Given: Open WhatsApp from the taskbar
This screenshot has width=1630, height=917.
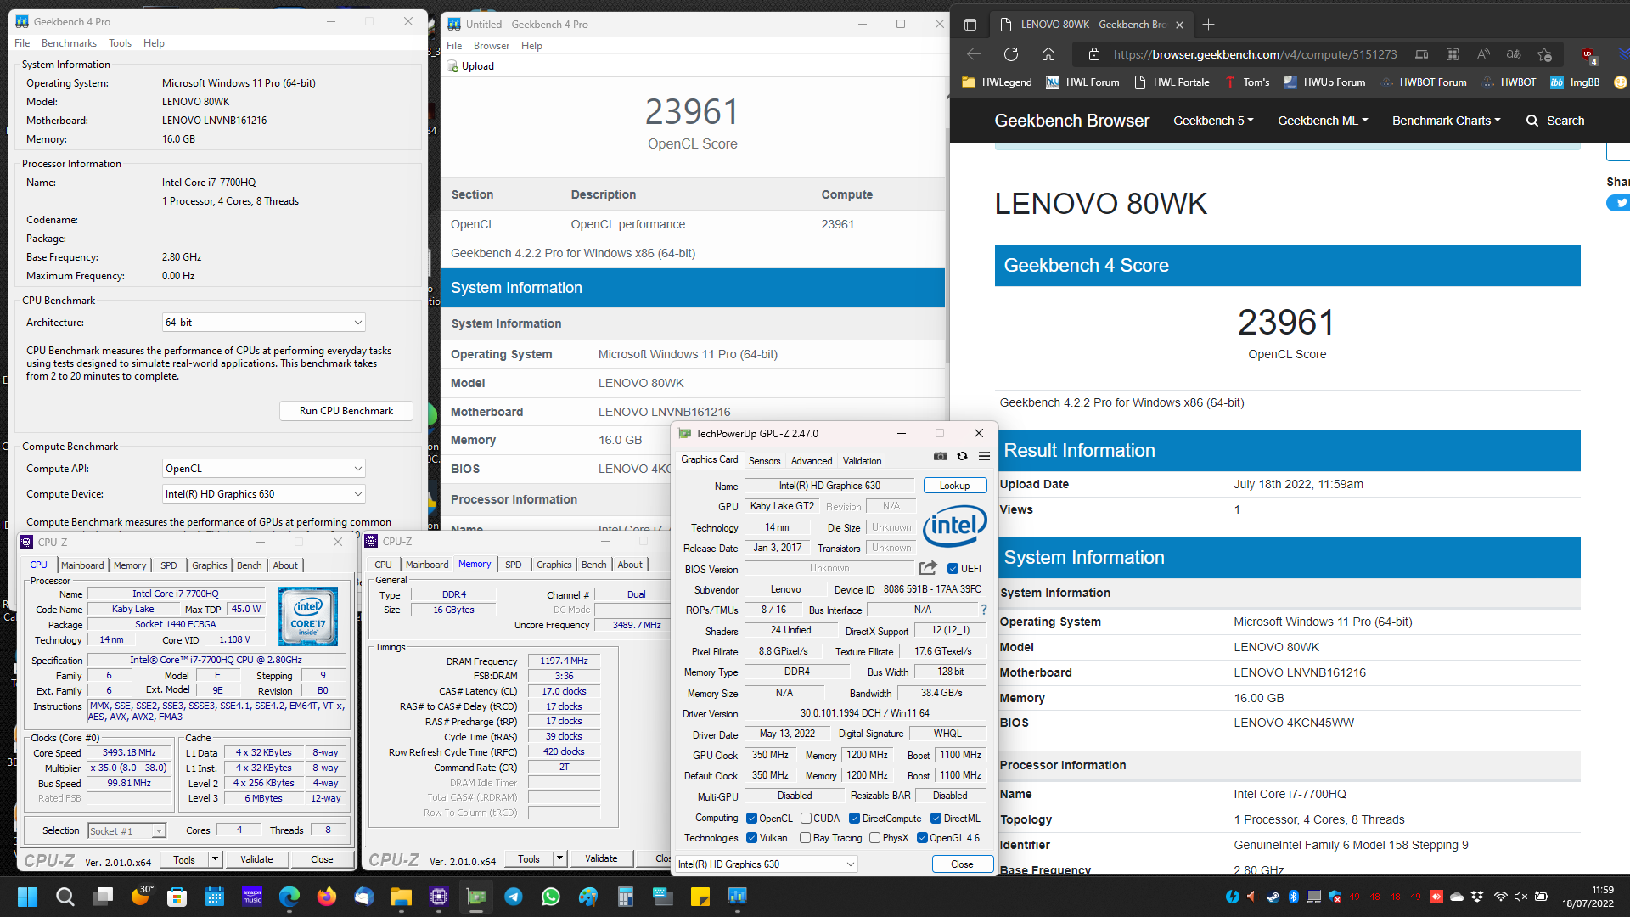Looking at the screenshot, I should (x=551, y=897).
